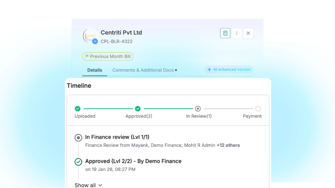Open the document view icon button

click(x=225, y=33)
